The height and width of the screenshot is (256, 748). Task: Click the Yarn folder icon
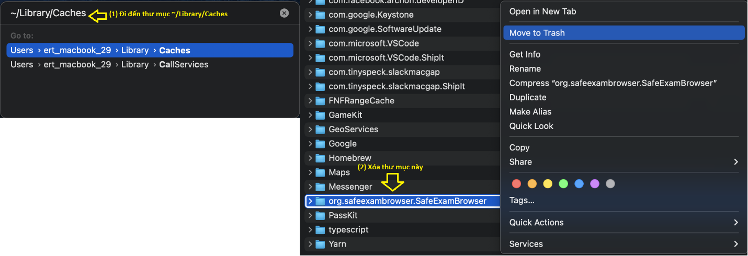(321, 244)
